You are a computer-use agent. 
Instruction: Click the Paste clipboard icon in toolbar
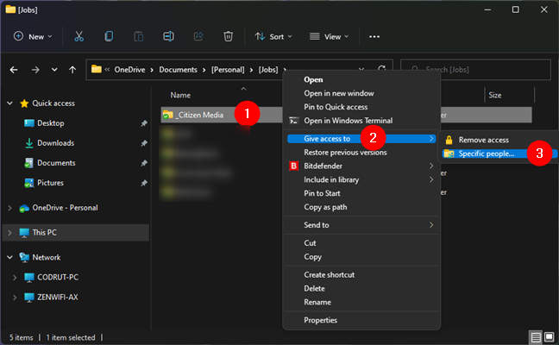pos(139,36)
